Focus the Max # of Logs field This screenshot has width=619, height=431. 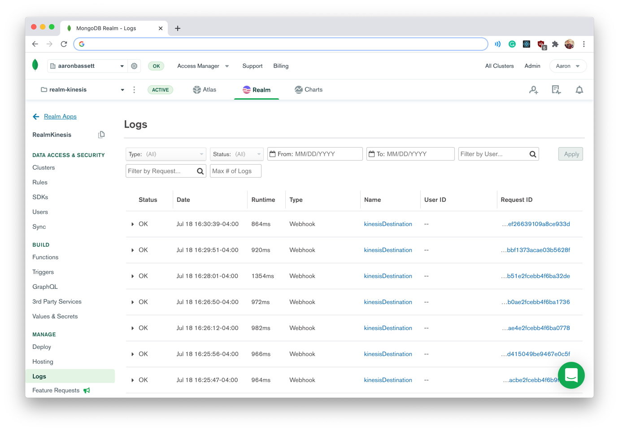coord(235,171)
